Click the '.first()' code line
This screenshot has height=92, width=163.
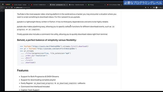[27, 60]
